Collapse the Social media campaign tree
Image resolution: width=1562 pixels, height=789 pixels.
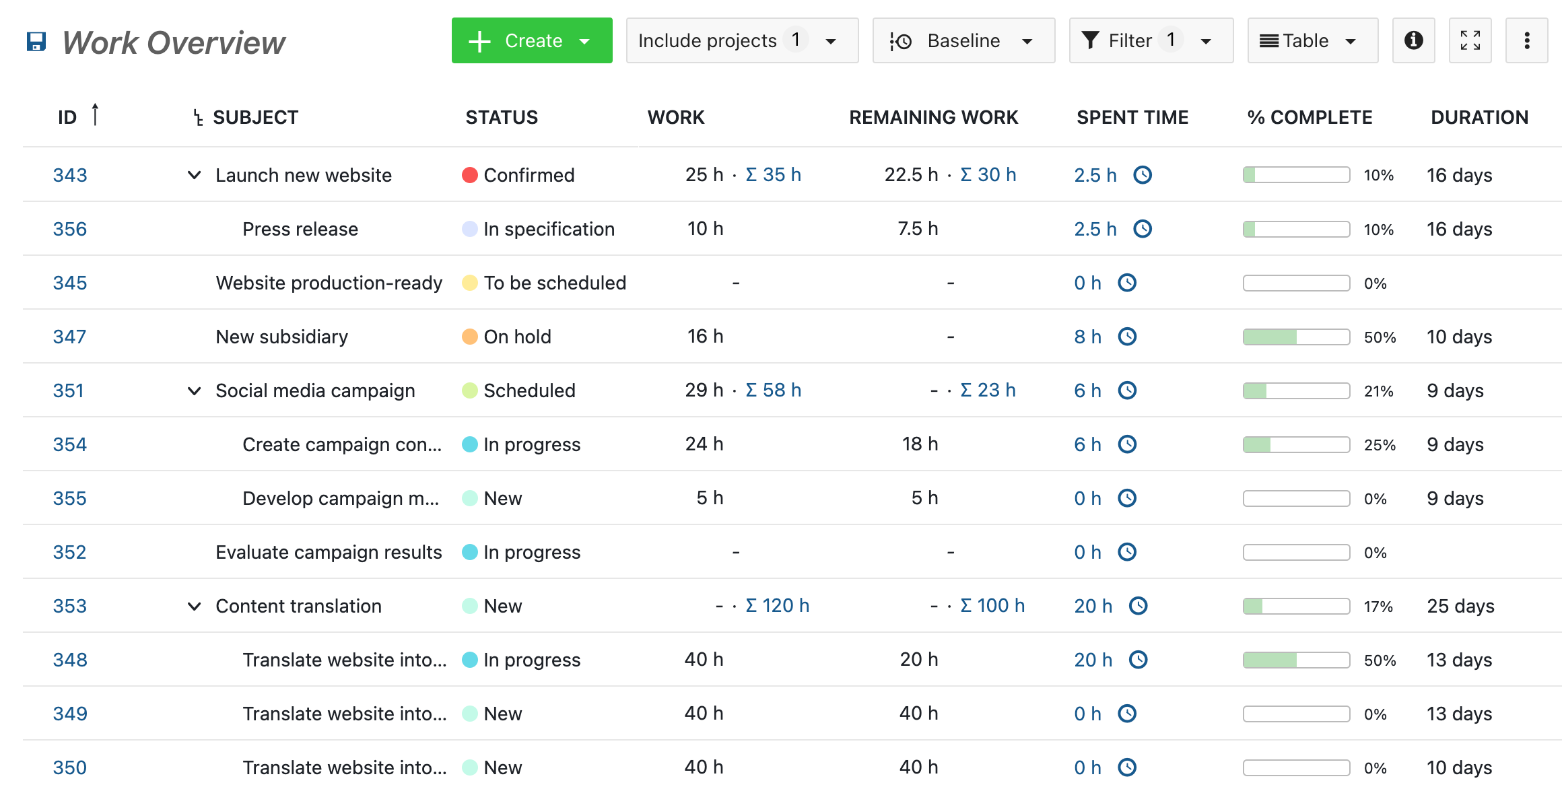(194, 390)
